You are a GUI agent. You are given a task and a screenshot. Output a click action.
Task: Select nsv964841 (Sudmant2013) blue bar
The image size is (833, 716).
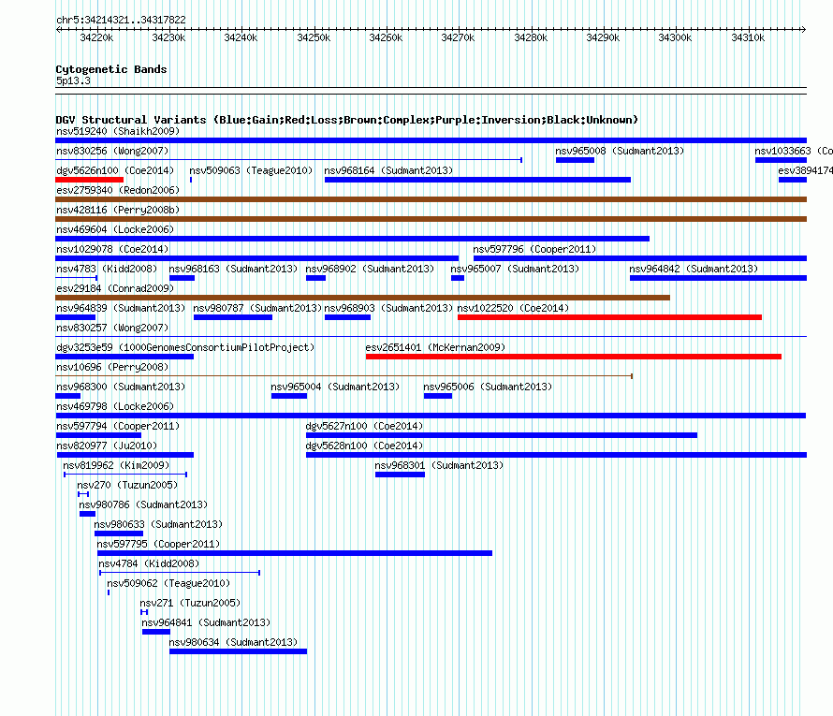click(x=155, y=632)
